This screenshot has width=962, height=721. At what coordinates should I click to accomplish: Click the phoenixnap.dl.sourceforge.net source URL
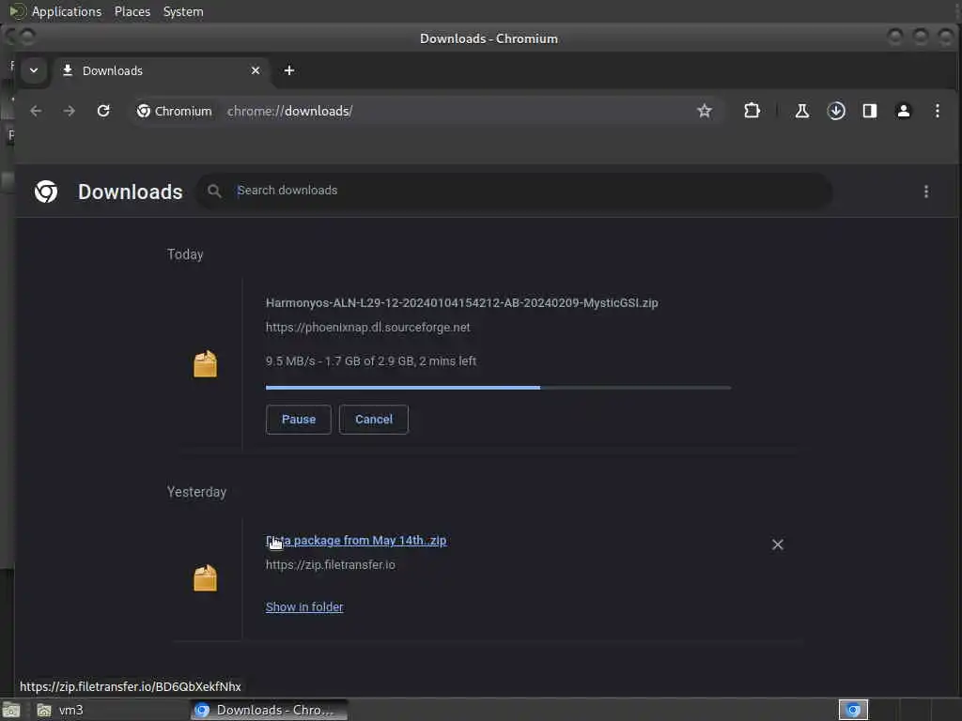367,328
